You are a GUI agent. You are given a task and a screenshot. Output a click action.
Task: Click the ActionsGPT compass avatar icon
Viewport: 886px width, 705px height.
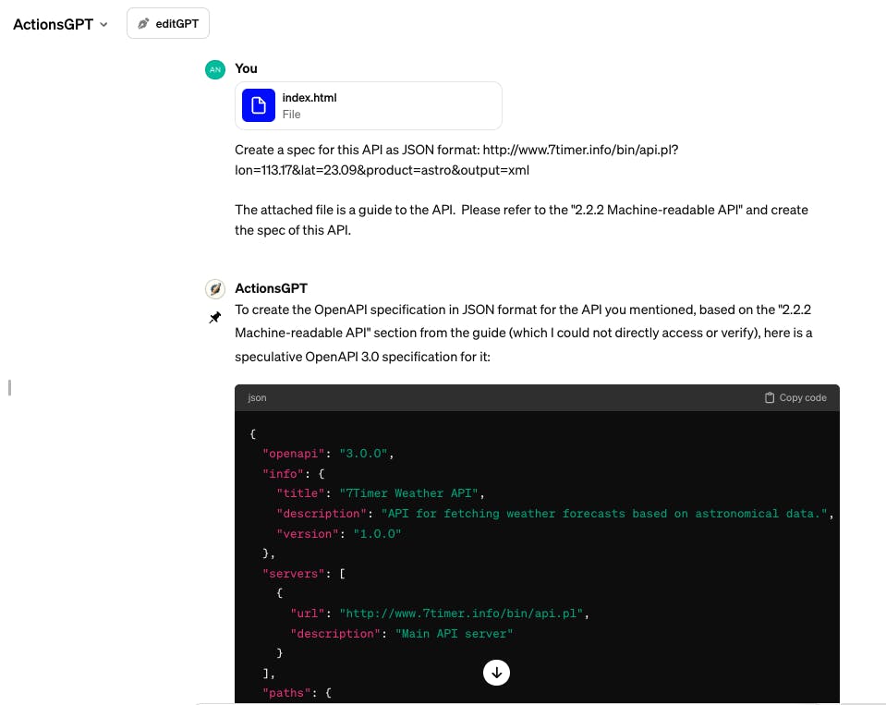(215, 288)
